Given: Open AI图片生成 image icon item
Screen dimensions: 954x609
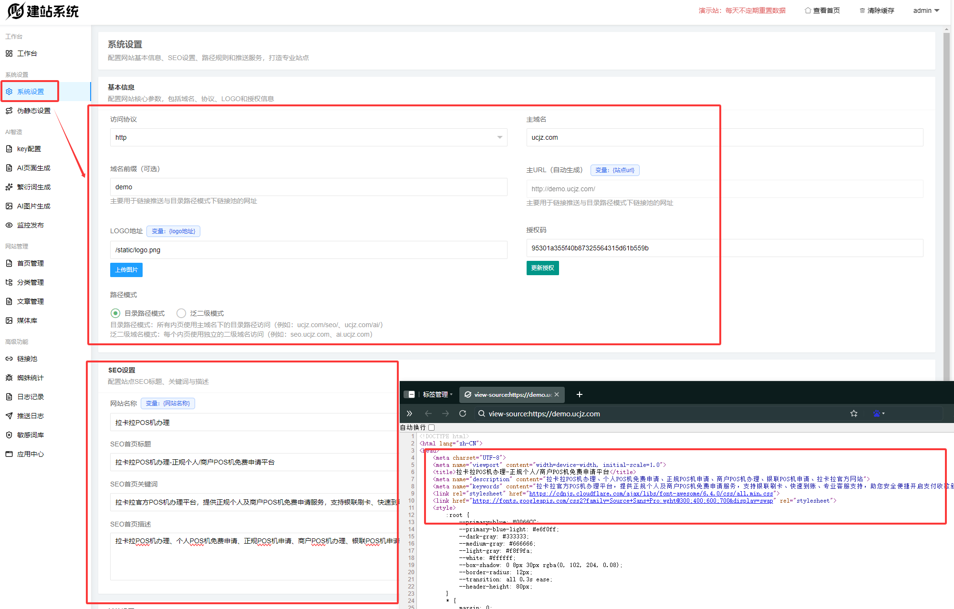Looking at the screenshot, I should [x=9, y=206].
